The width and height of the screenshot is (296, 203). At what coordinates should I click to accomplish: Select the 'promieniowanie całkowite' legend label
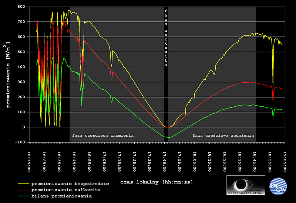click(x=66, y=190)
